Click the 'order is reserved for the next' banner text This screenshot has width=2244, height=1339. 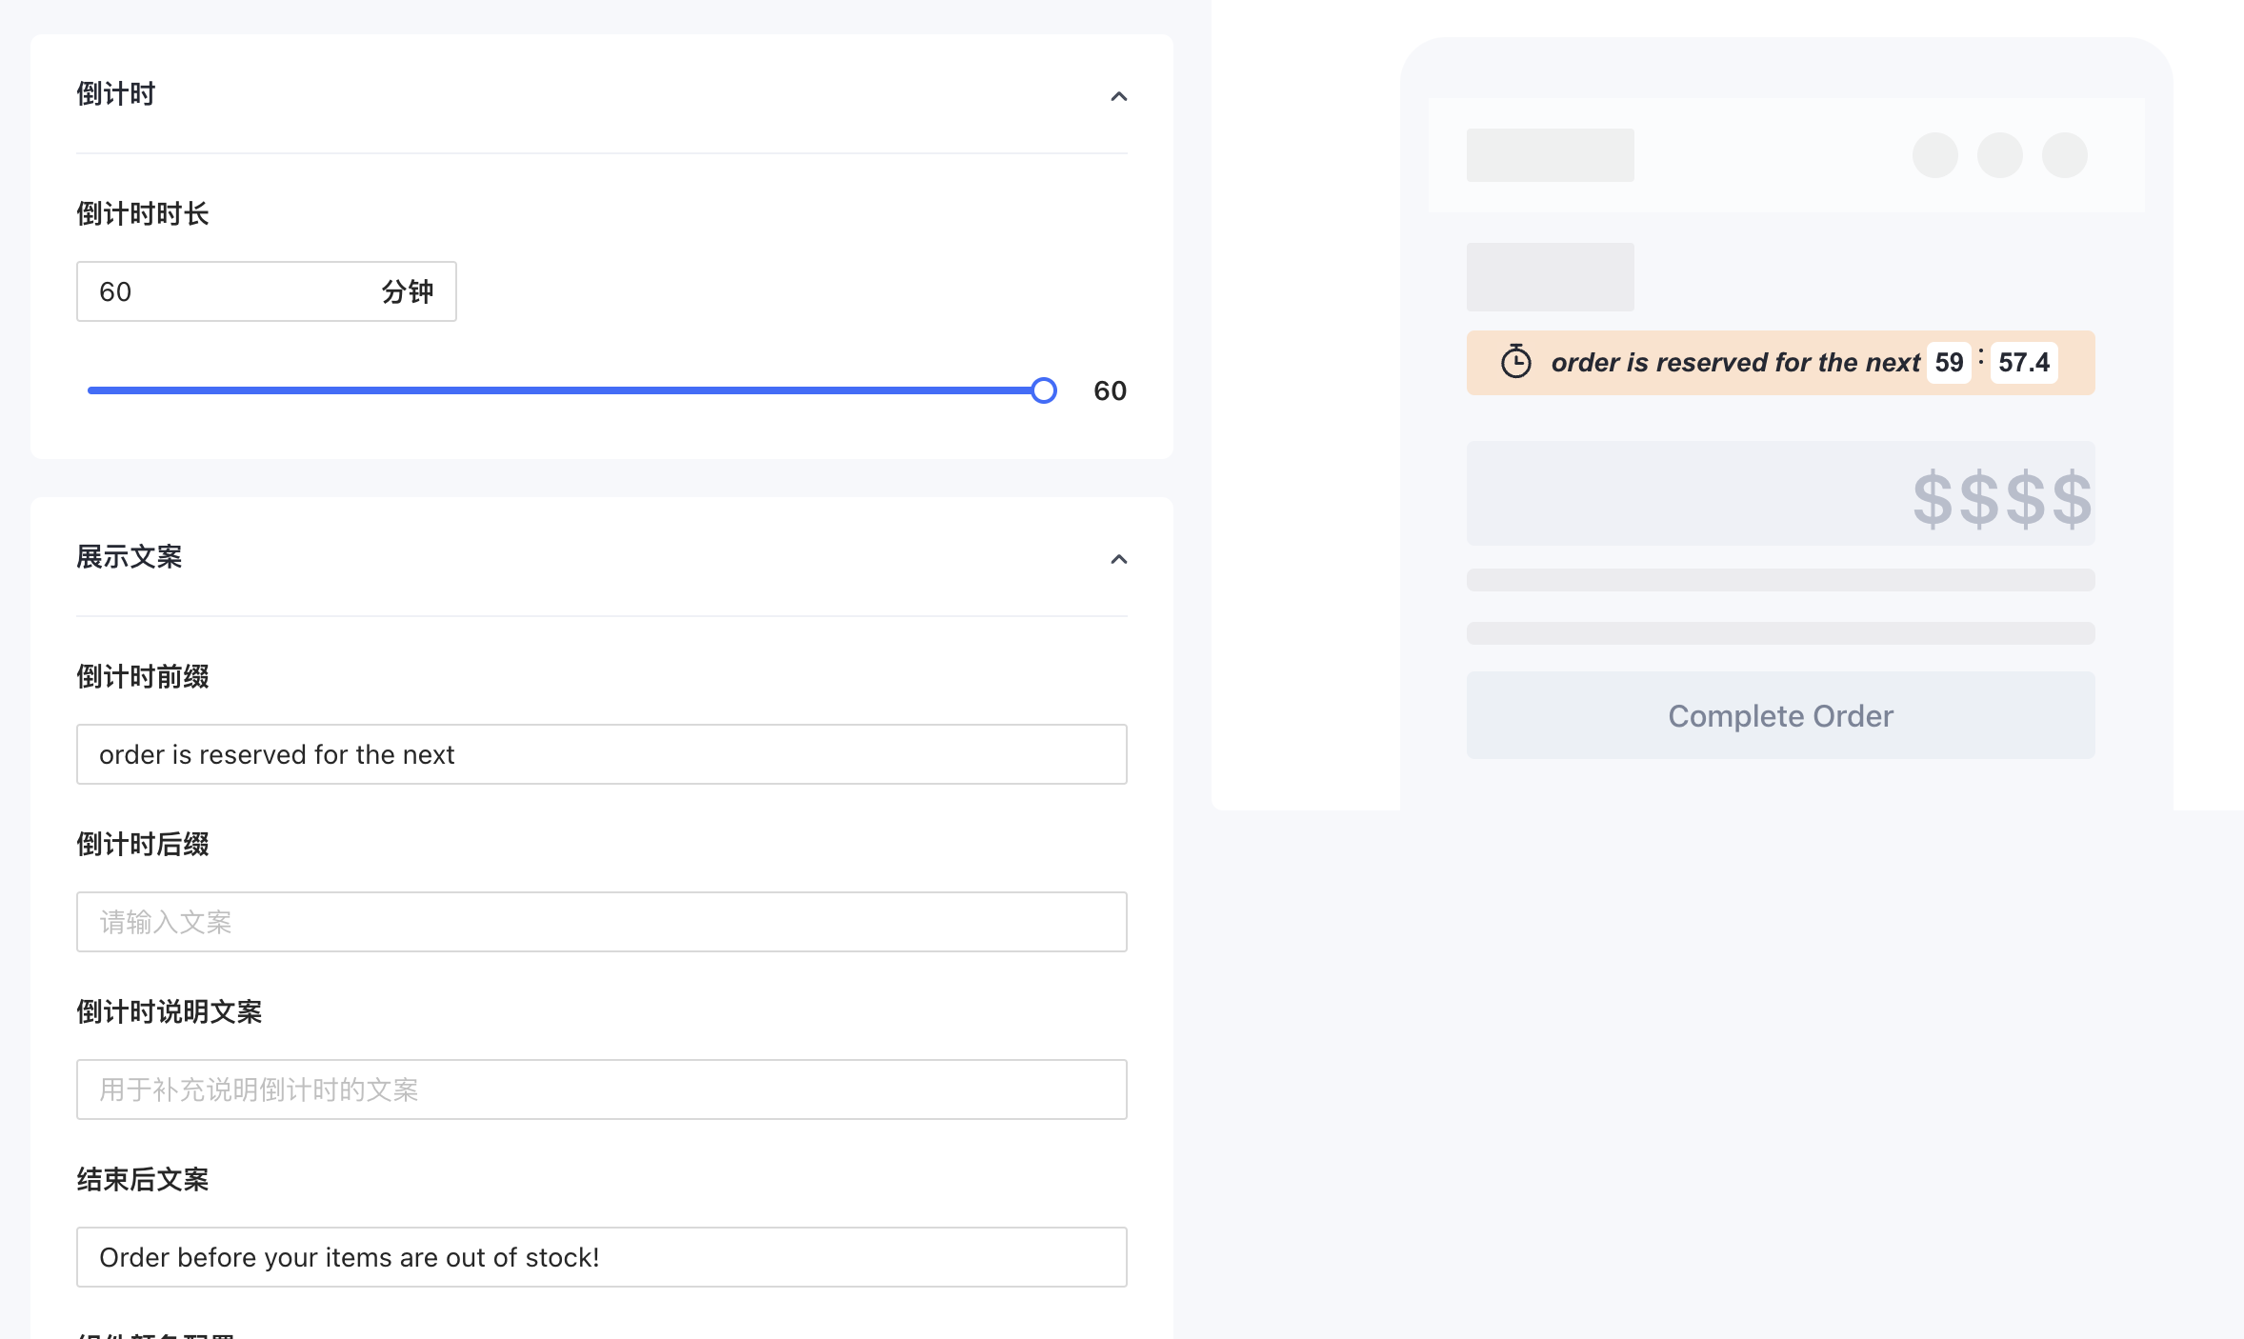(x=1734, y=363)
